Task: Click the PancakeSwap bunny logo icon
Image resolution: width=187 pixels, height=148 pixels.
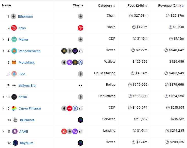Action: point(14,51)
